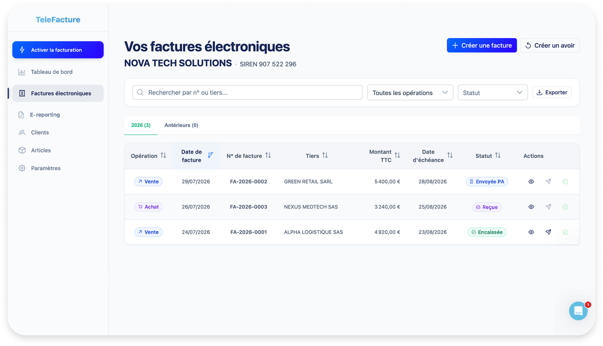The image size is (603, 346).
Task: Open the chat support bubble icon
Action: click(x=578, y=311)
